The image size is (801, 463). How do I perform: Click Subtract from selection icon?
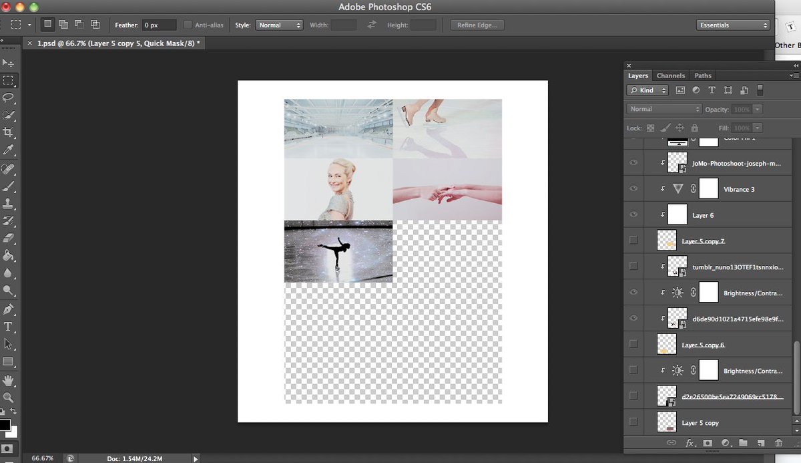coord(79,25)
